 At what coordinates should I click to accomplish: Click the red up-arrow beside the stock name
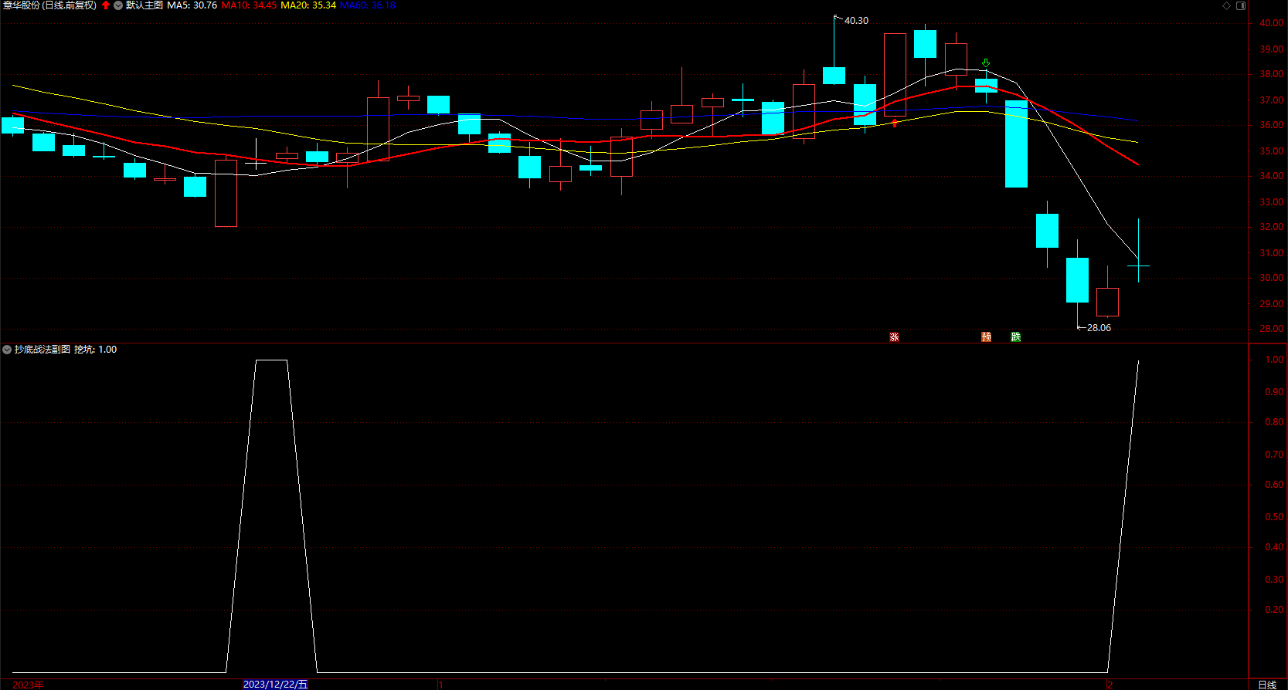click(x=106, y=5)
